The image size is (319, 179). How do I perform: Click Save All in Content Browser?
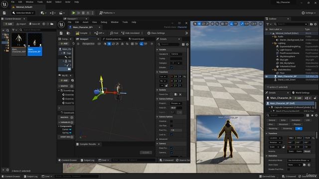click(x=34, y=24)
